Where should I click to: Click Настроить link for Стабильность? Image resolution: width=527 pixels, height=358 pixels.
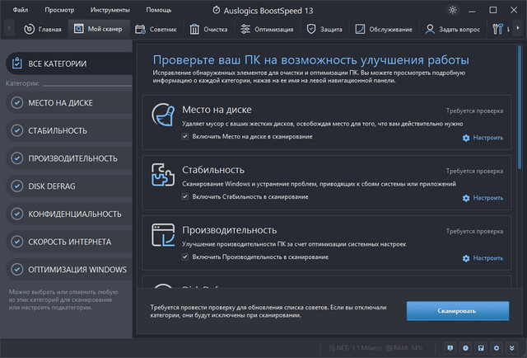[483, 198]
